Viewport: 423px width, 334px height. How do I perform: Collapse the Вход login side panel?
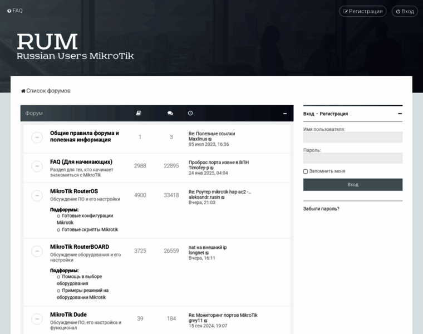400,114
